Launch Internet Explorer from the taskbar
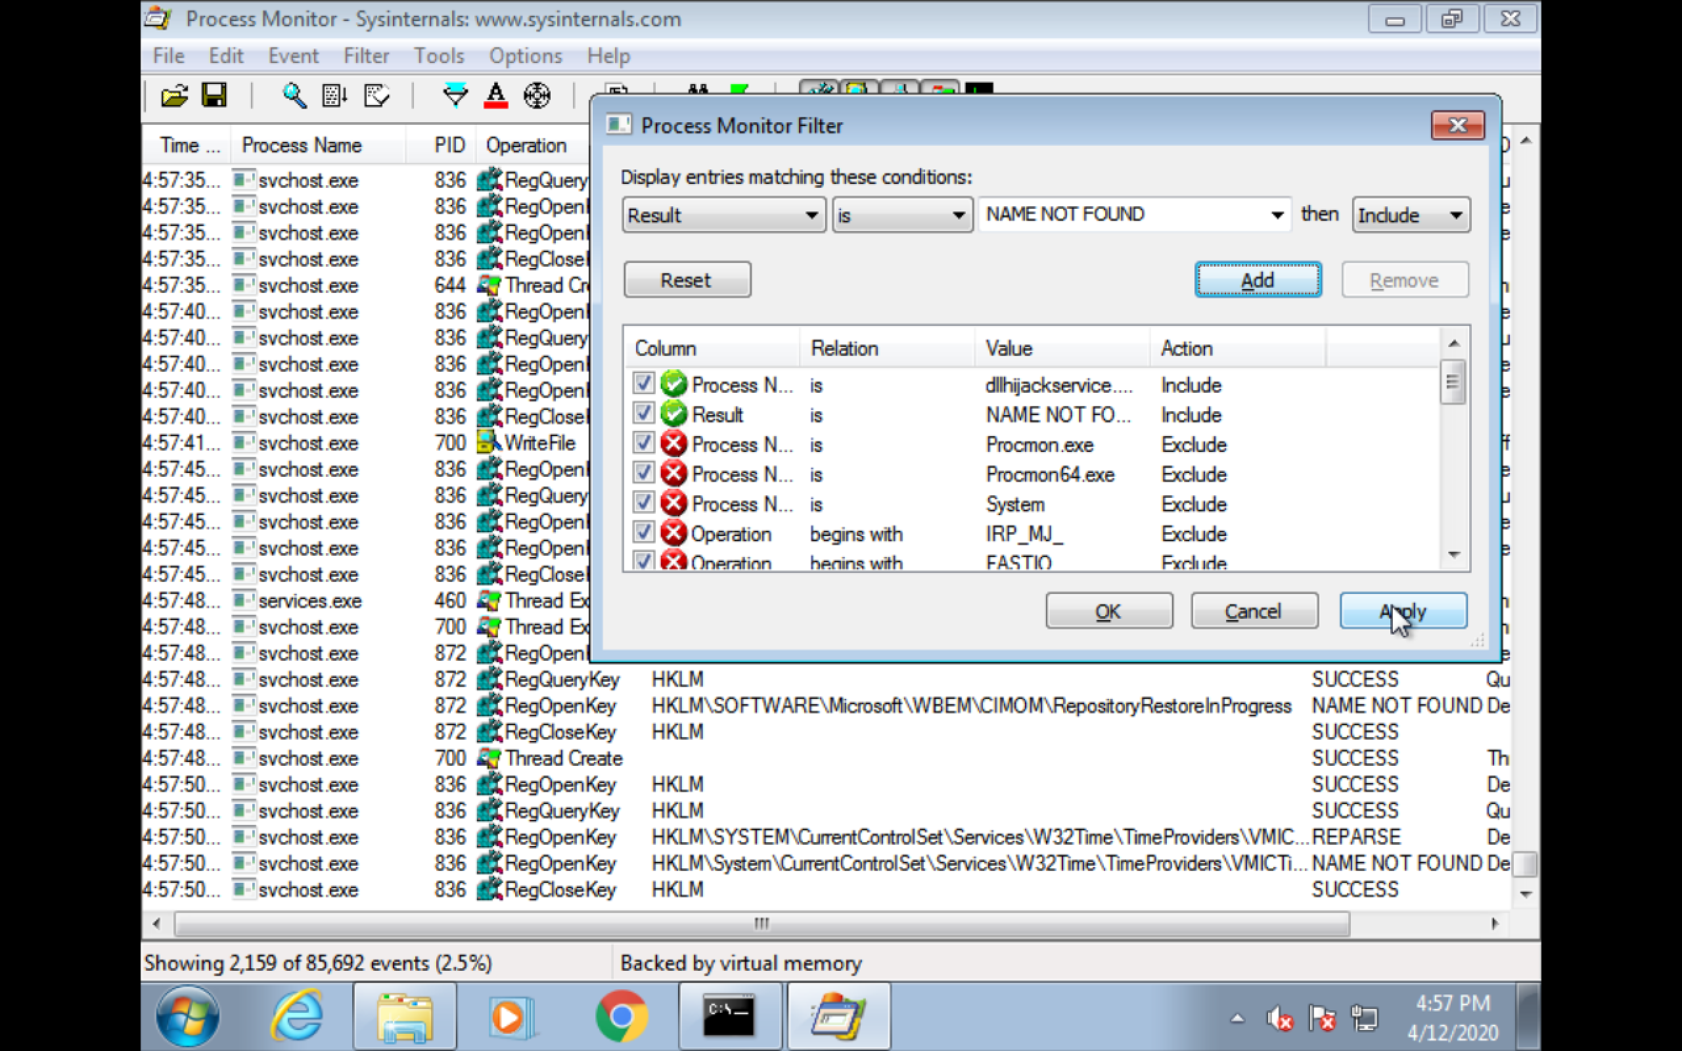Image resolution: width=1682 pixels, height=1051 pixels. pos(297,1016)
